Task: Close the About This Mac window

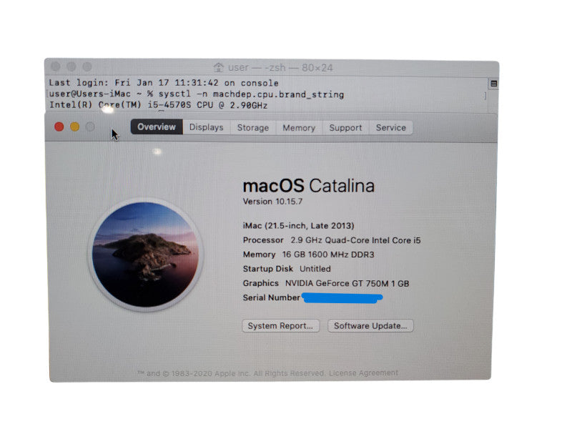Action: (x=59, y=127)
